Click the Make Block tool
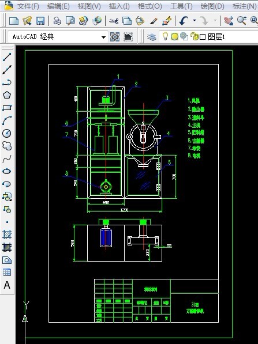 coord(7,210)
